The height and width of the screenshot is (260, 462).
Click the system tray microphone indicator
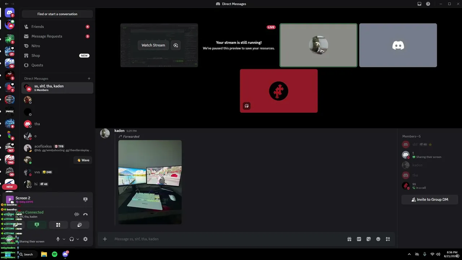click(425, 254)
